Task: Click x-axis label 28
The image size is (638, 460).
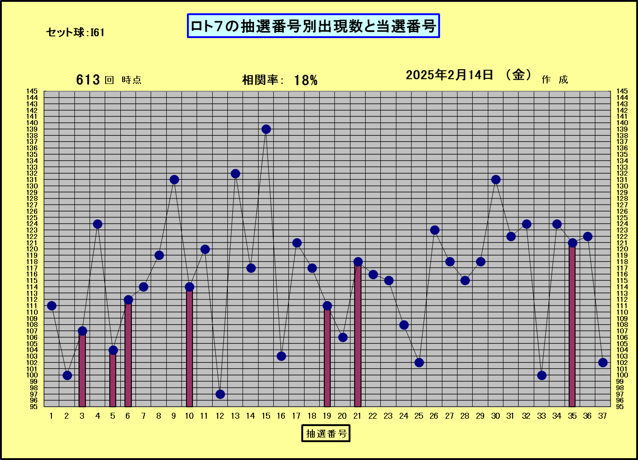Action: click(464, 416)
